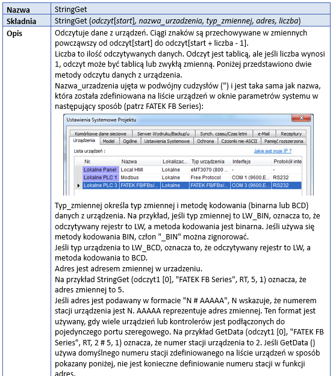Click the Local HMI name cell
The height and width of the screenshot is (376, 333).
pyautogui.click(x=140, y=170)
